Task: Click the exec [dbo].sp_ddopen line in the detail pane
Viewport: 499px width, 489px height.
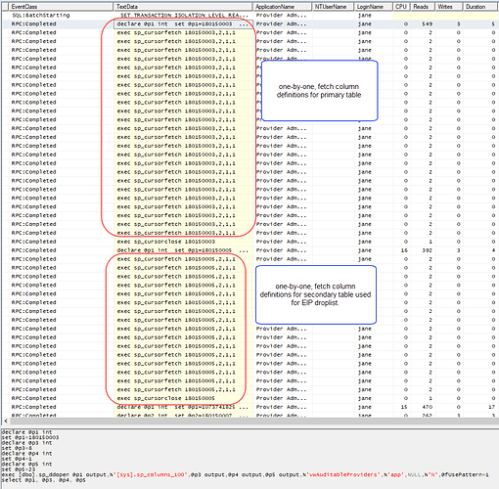Action: [245, 475]
